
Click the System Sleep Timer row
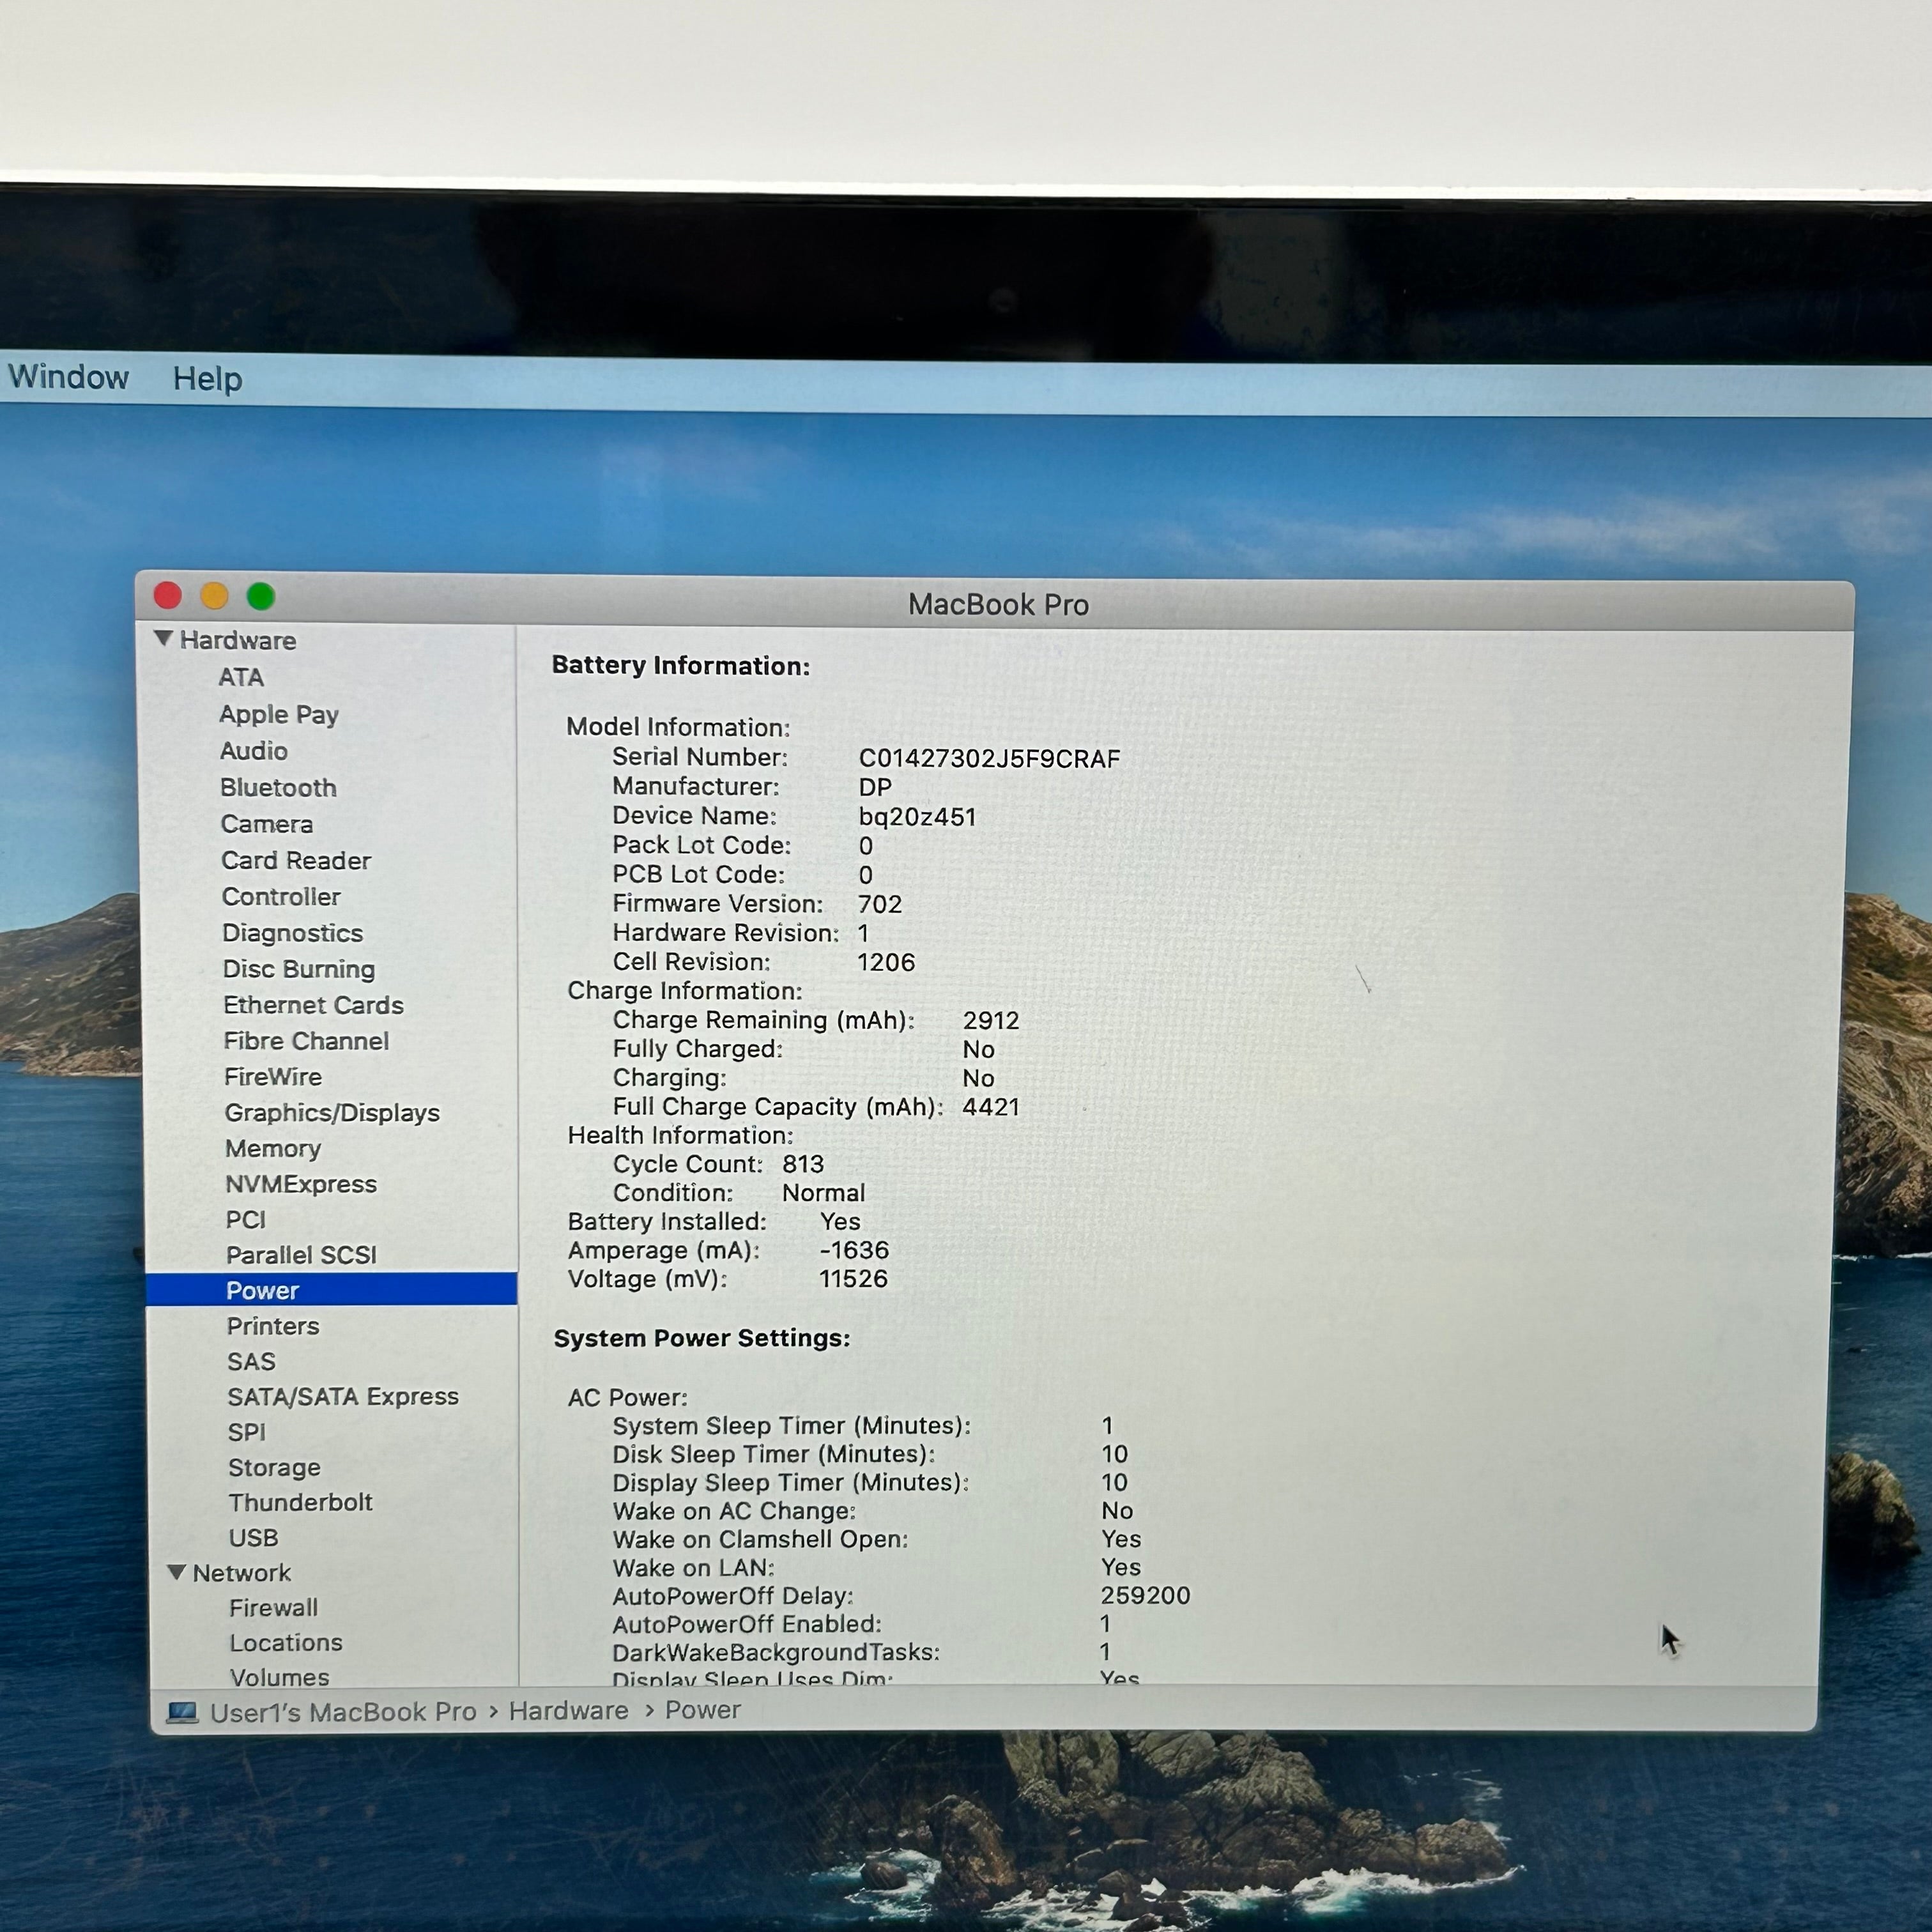click(863, 1425)
